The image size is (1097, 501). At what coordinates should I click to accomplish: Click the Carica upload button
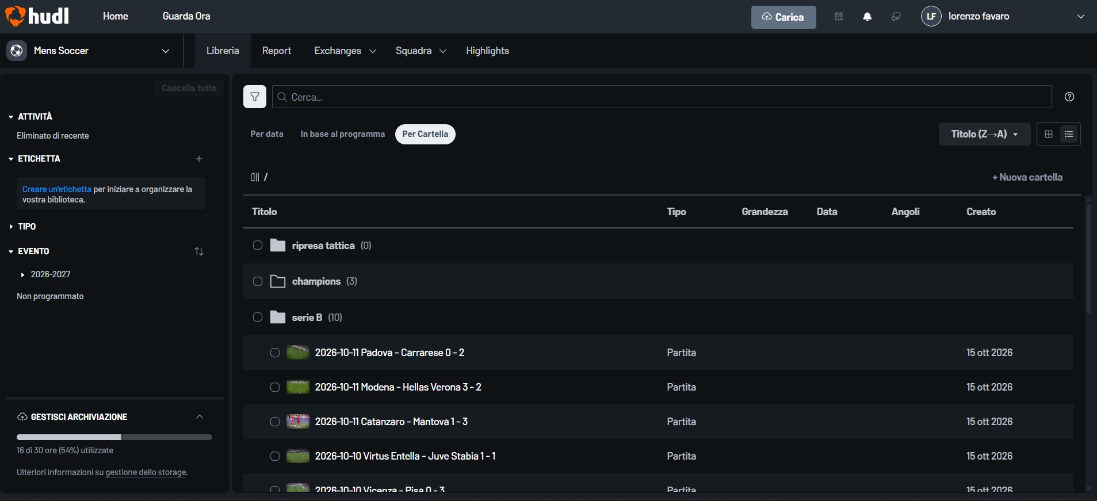[783, 17]
